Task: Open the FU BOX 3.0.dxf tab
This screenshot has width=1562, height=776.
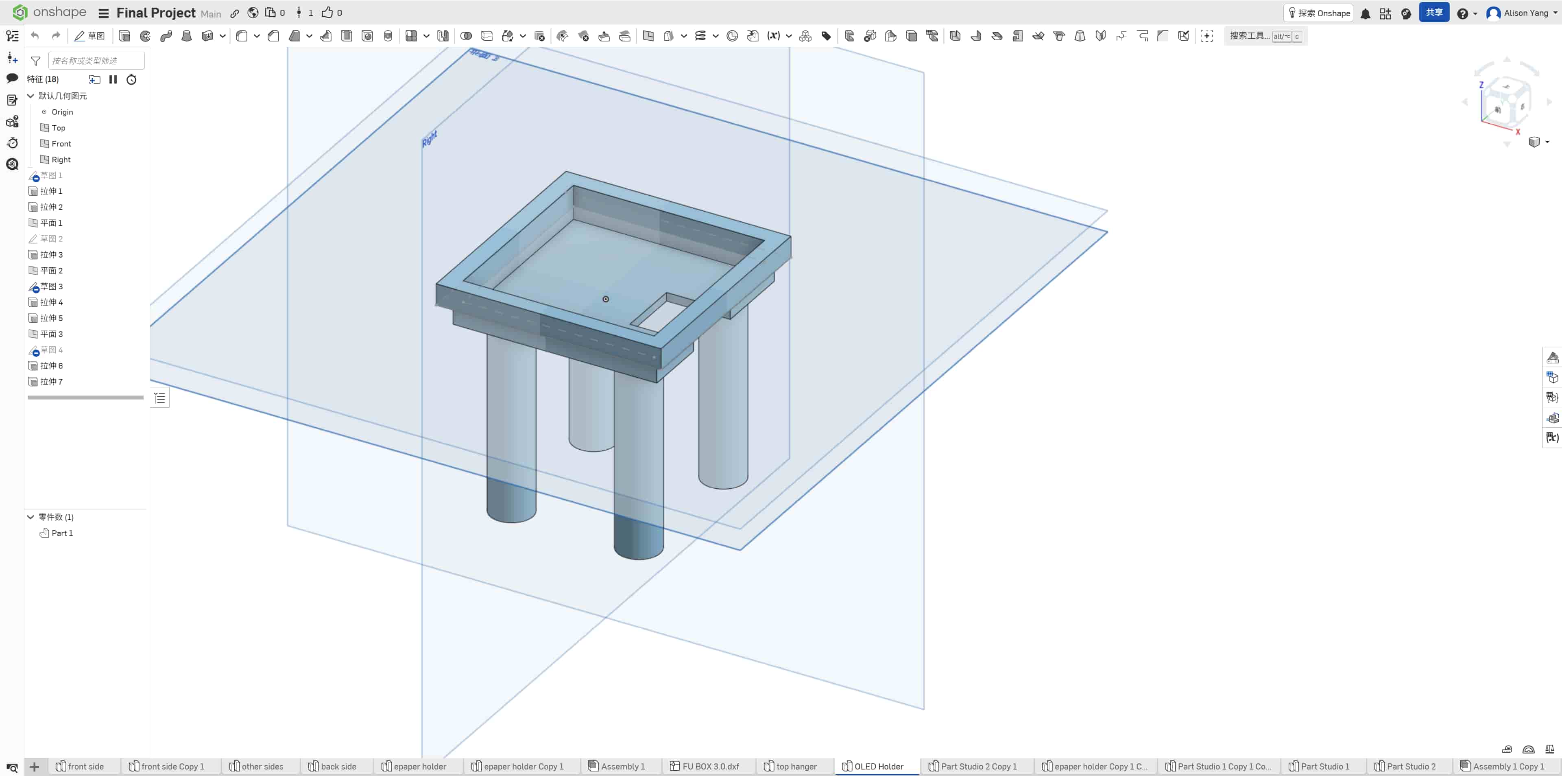Action: [x=704, y=766]
